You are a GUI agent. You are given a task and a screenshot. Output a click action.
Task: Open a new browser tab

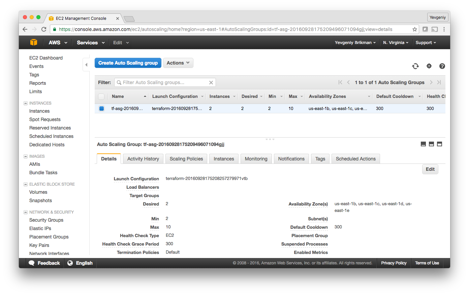[x=129, y=19]
